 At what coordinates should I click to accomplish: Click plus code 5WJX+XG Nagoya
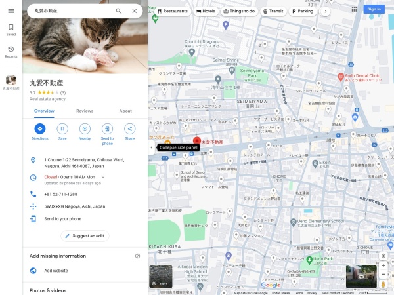pos(75,206)
